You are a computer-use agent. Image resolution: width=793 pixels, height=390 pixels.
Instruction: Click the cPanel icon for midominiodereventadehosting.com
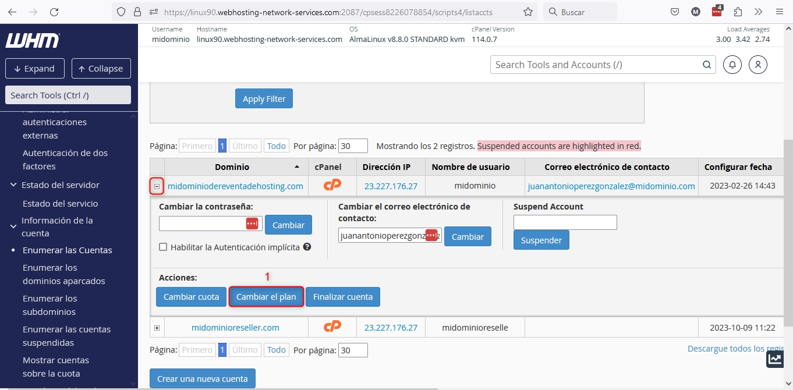point(332,186)
